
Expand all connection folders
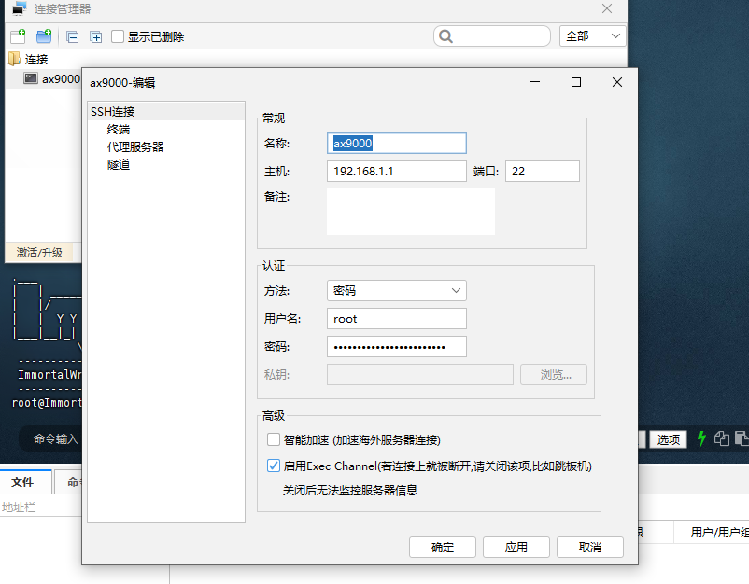(97, 35)
